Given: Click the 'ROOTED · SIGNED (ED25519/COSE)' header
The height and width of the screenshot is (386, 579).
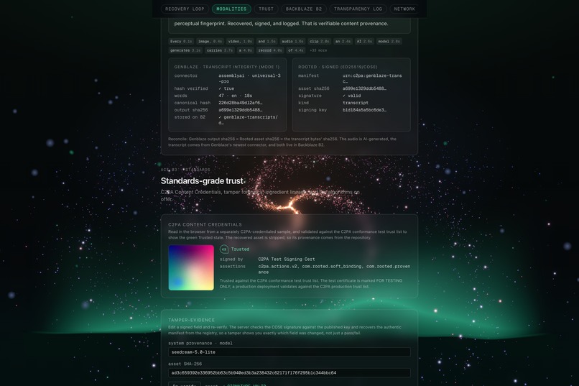Looking at the screenshot, I should tap(338, 67).
